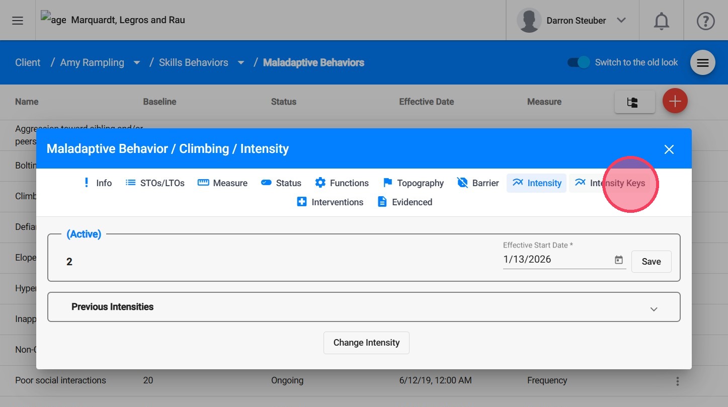Open the Functions tab

click(x=342, y=183)
